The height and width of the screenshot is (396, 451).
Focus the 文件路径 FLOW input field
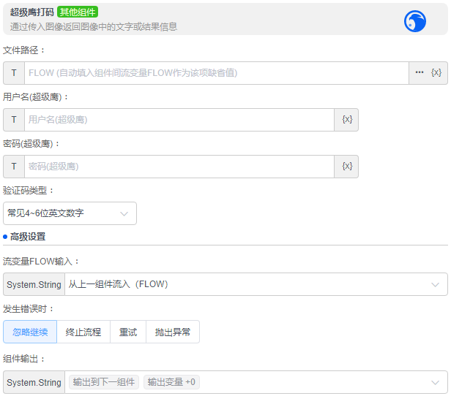tap(217, 73)
